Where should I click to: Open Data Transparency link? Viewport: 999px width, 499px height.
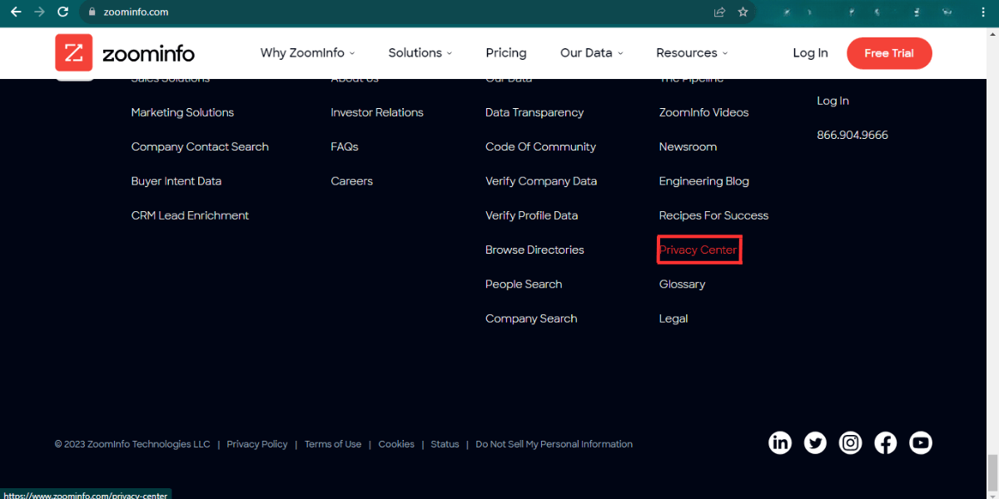534,112
